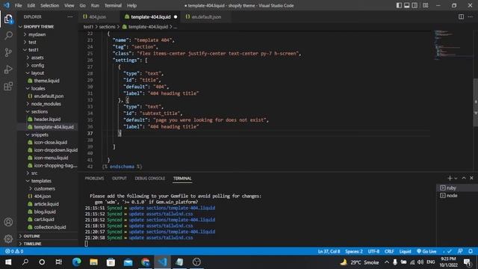The width and height of the screenshot is (478, 269).
Task: Close the terminal panel
Action: click(471, 178)
